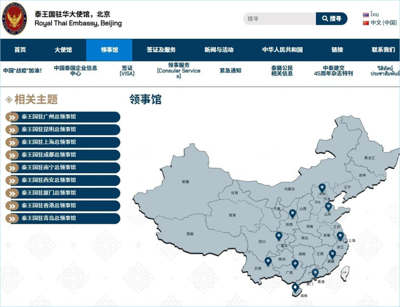Select the Fujian map pin
Viewport: 400px width, 307px height.
[332, 254]
